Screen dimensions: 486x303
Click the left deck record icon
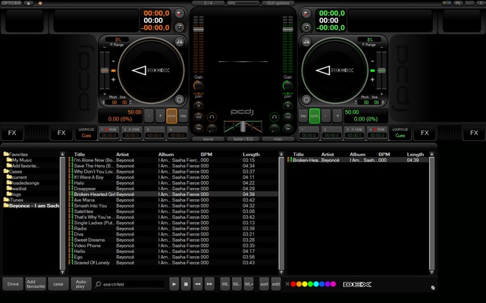pos(179,14)
